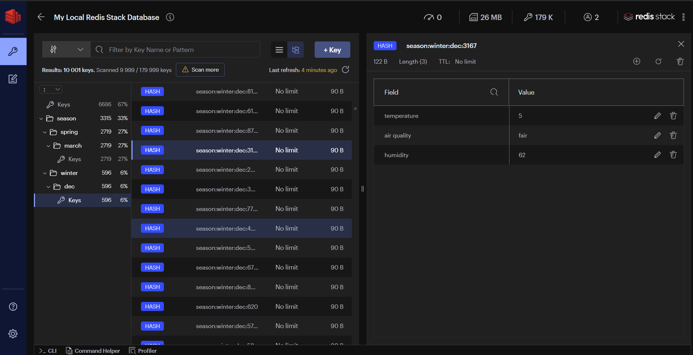Switch to list view of keys
693x355 pixels.
pos(279,50)
